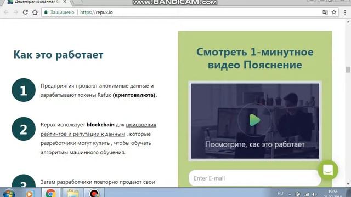351x197 pixels.
Task: Play the "Посмотрите, как это работает" video
Action: (x=254, y=120)
